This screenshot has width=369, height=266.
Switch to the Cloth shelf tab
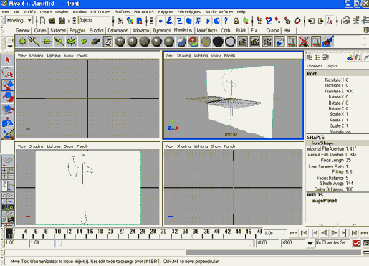[x=226, y=31]
